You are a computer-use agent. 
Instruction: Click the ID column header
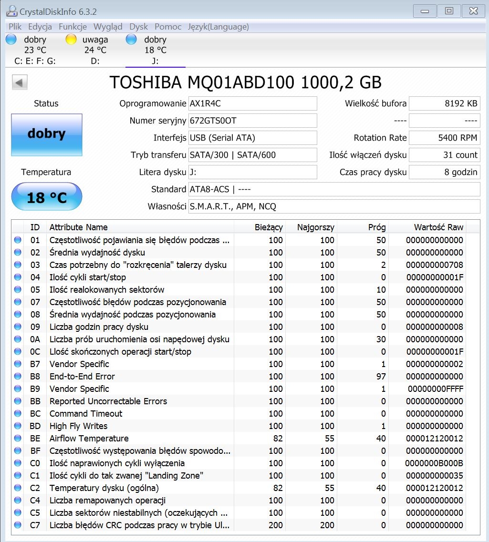tap(35, 227)
